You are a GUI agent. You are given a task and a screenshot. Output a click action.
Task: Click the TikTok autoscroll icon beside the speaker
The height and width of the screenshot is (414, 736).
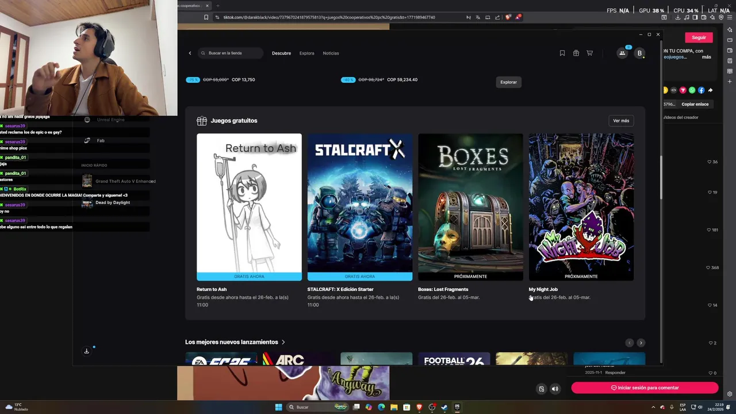click(541, 389)
